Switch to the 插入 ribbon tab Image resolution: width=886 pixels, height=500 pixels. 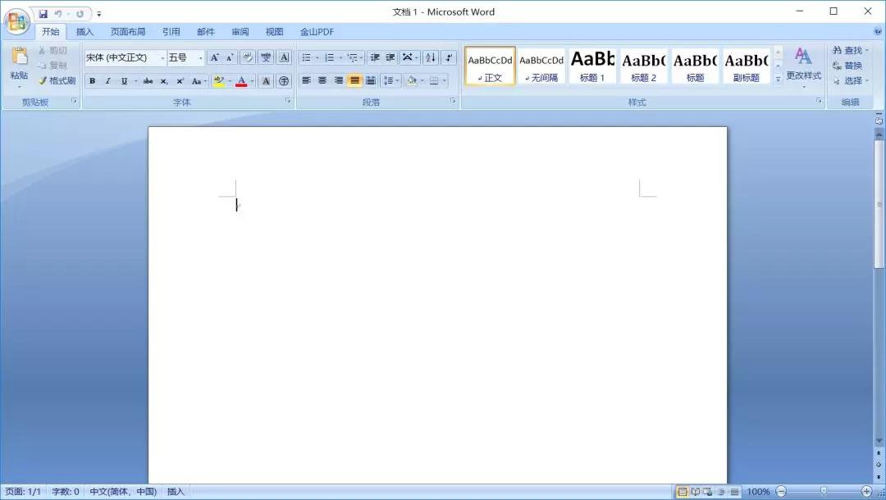(x=85, y=31)
